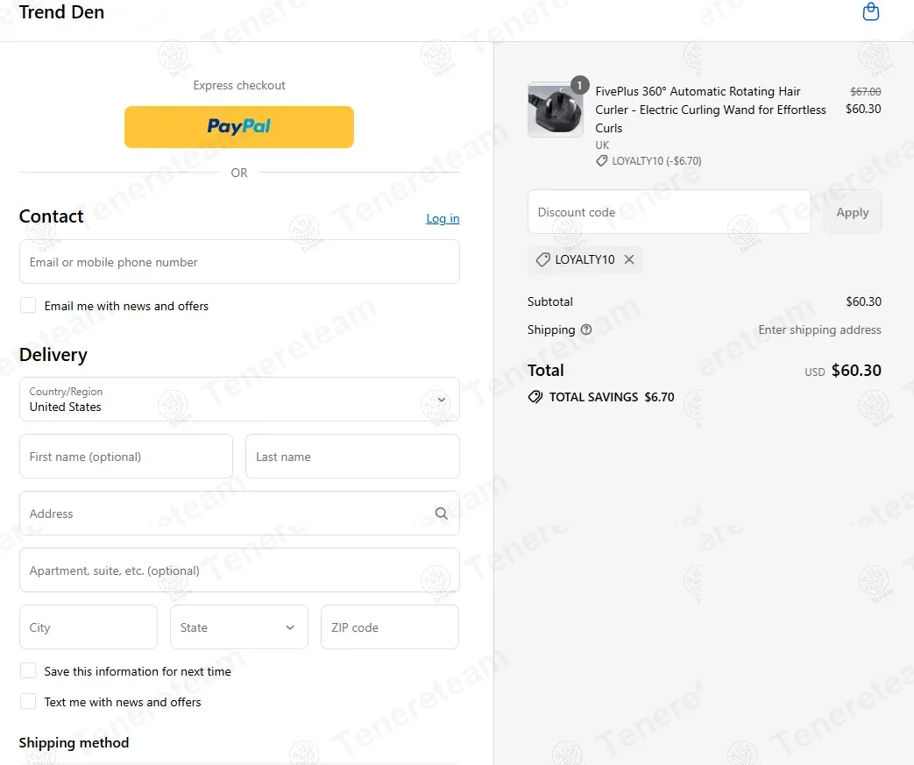This screenshot has height=765, width=914.
Task: Click the product thumbnail image
Action: [555, 110]
